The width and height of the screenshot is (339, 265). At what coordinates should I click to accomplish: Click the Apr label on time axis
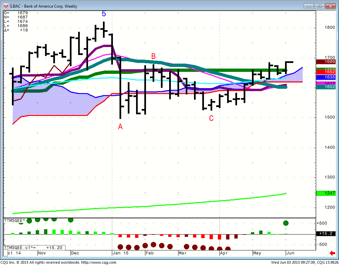[x=224, y=253]
